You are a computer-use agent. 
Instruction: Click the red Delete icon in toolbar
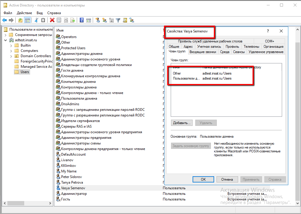pos(52,20)
